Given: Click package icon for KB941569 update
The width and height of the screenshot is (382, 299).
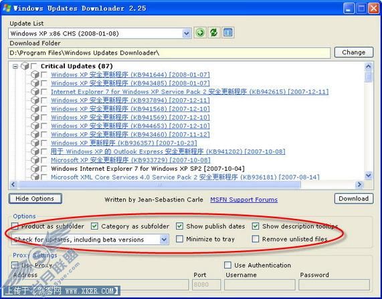Looking at the screenshot, I should (35, 117).
